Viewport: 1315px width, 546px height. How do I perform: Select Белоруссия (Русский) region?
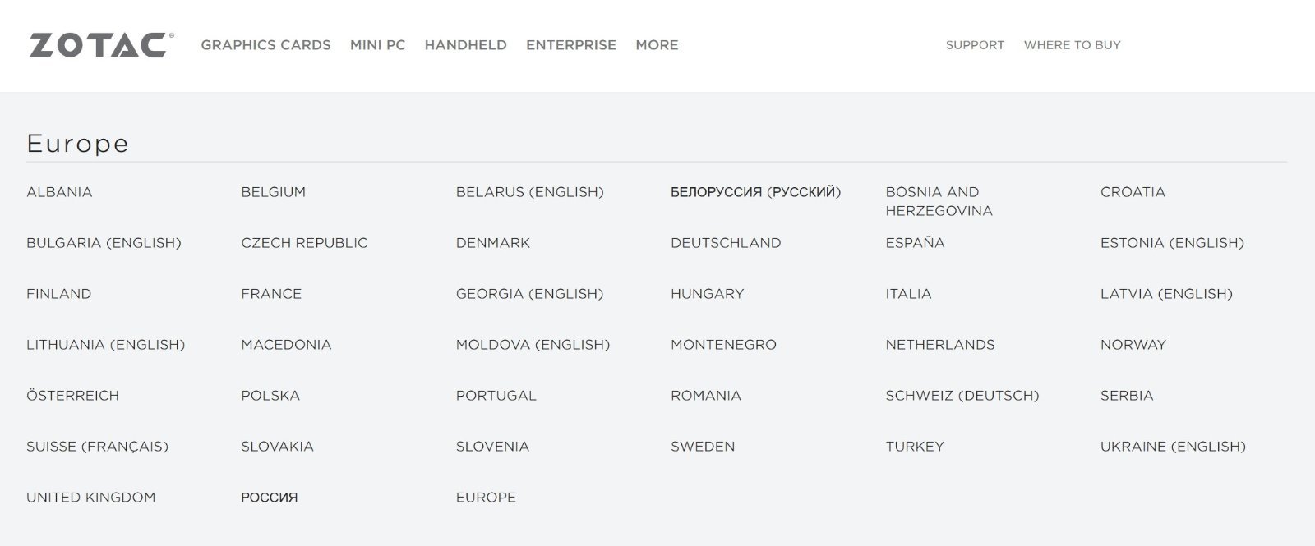[755, 192]
